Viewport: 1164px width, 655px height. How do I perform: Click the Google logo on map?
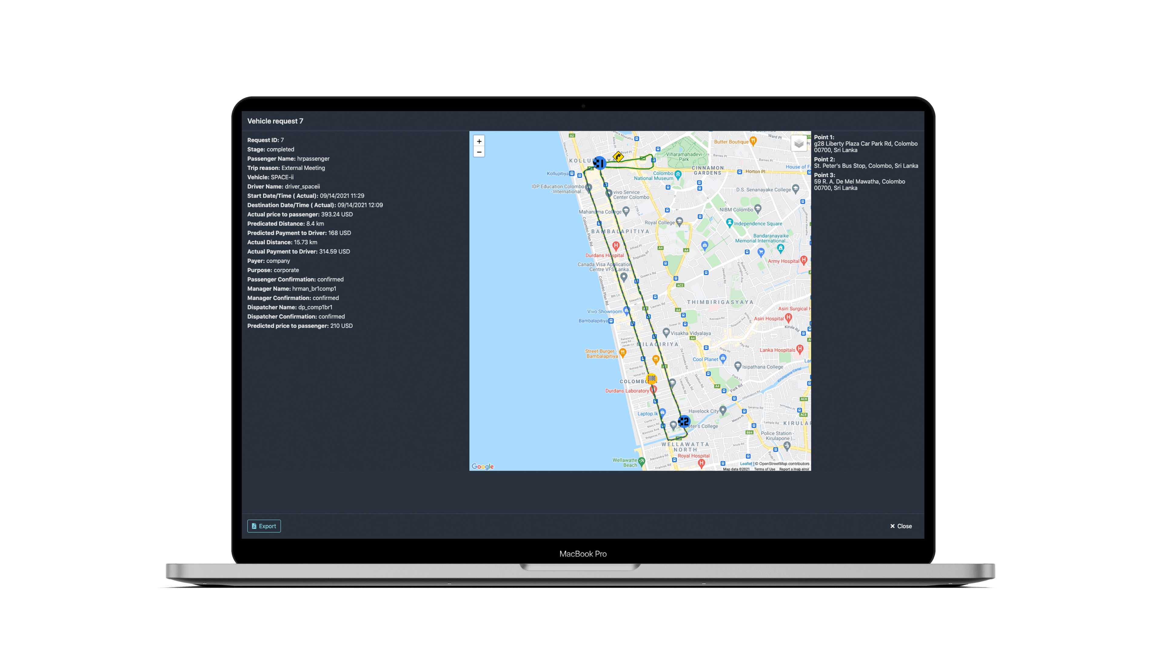[483, 466]
